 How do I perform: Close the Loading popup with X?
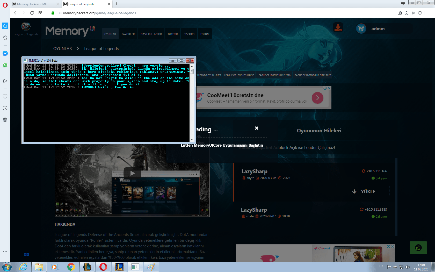(x=257, y=128)
